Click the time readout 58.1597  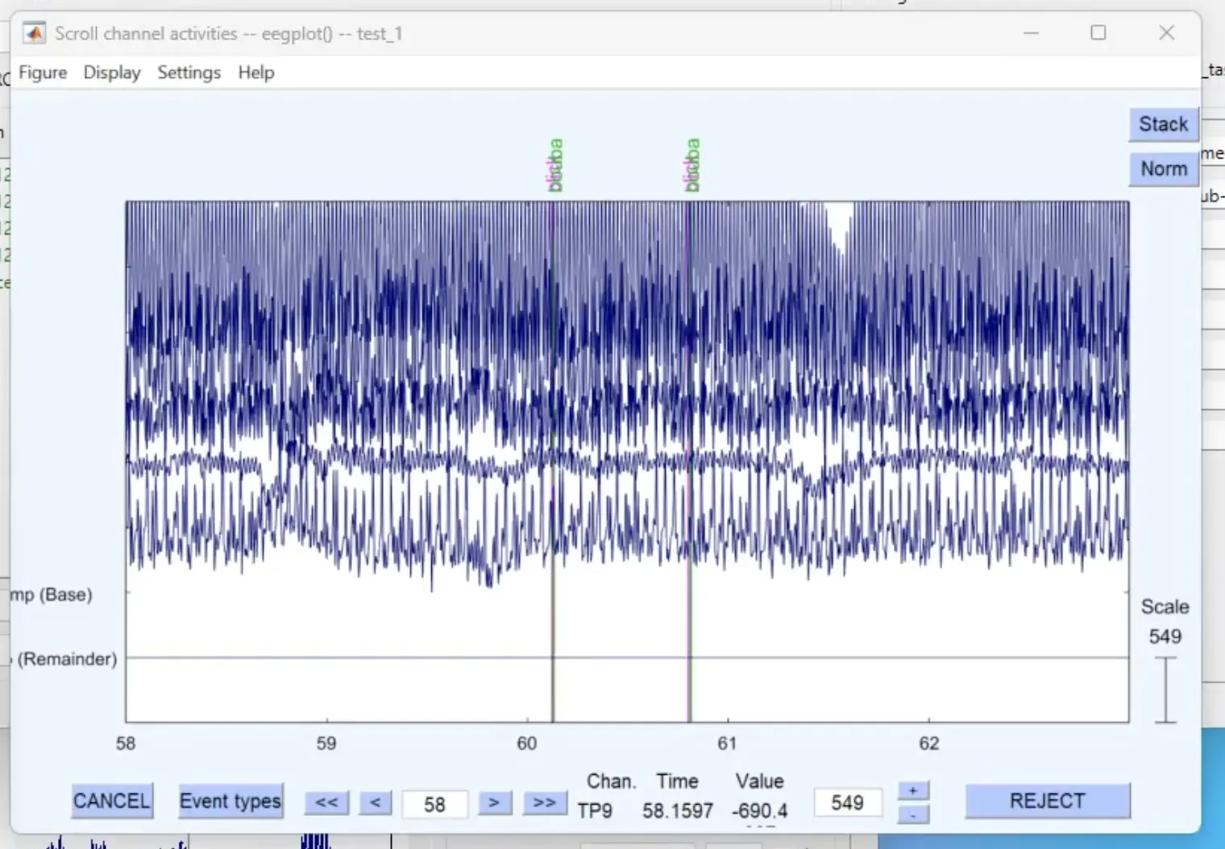[x=677, y=810]
